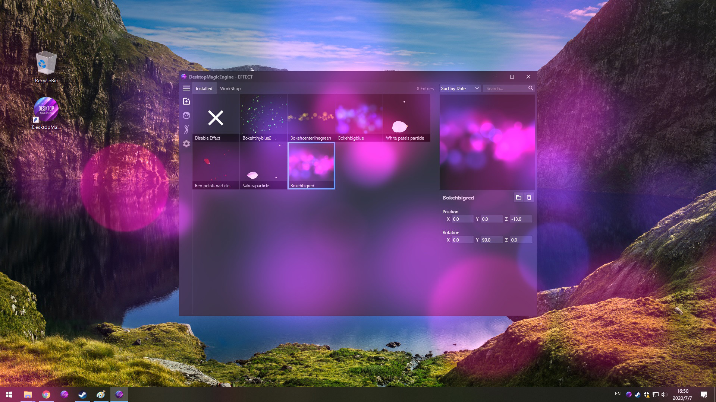The width and height of the screenshot is (716, 402).
Task: Select the Installed tab
Action: [204, 88]
